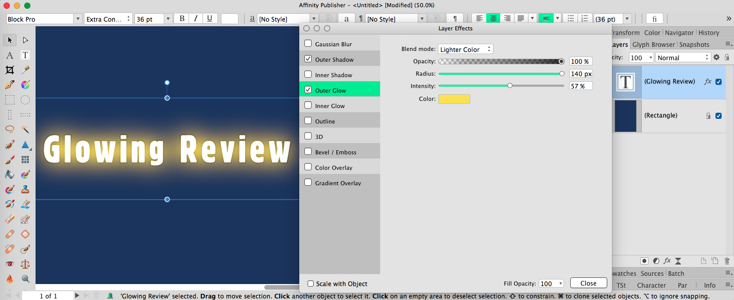Click the Close button in Layer Effects
Screen dimensions: 734x300
[x=588, y=283]
